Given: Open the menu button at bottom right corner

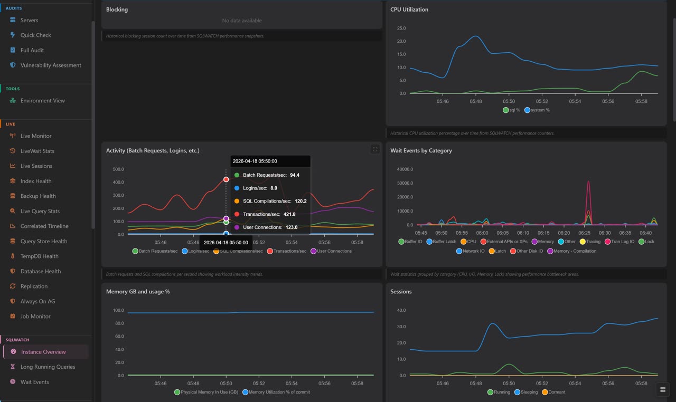Looking at the screenshot, I should (x=662, y=389).
